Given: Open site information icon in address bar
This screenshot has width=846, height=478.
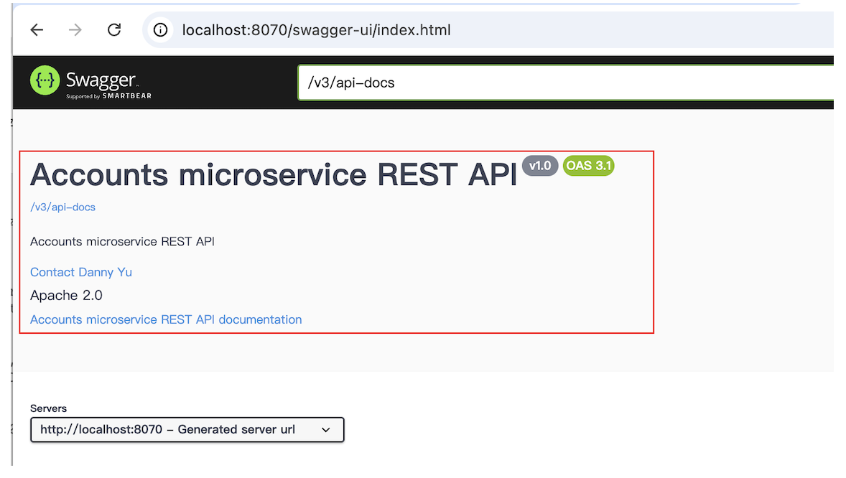Looking at the screenshot, I should pos(160,29).
